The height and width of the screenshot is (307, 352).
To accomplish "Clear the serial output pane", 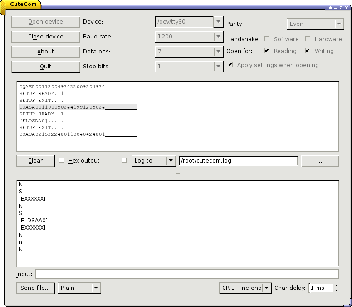I will tap(35, 161).
